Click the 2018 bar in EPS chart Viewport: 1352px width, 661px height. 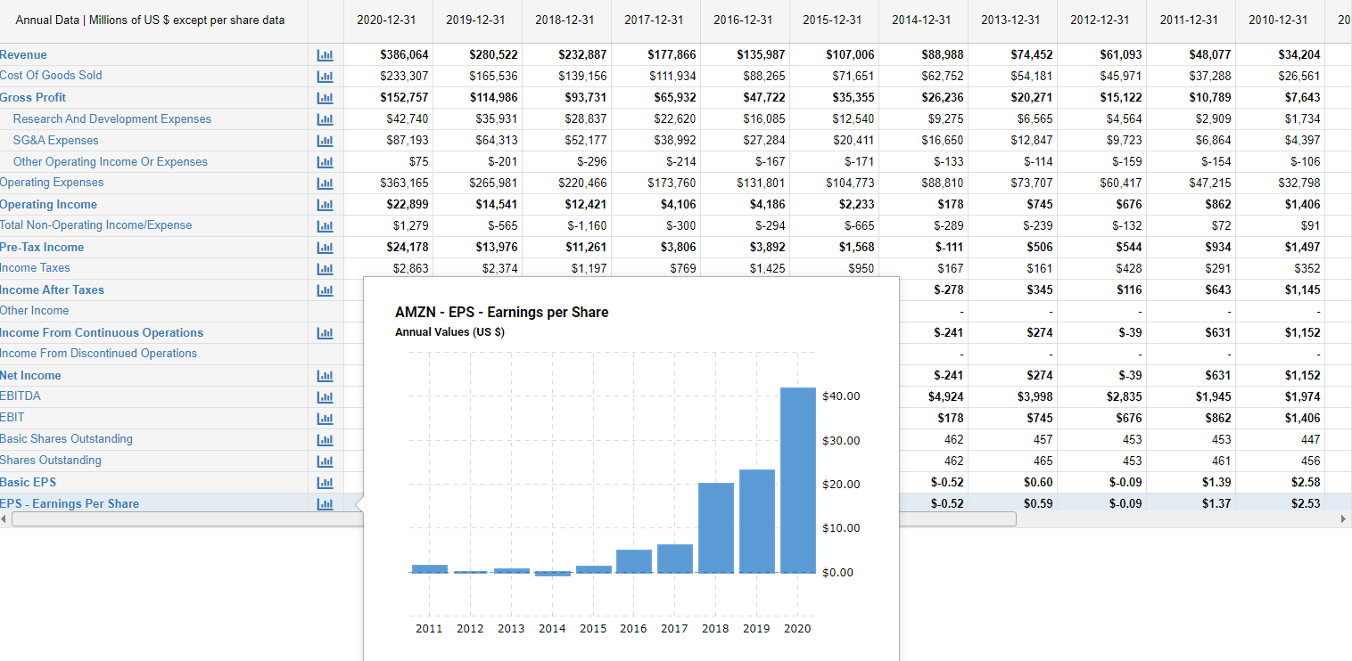point(716,527)
